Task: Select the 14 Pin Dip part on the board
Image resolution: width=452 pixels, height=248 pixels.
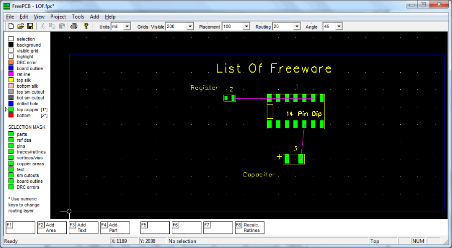Action: coord(296,112)
